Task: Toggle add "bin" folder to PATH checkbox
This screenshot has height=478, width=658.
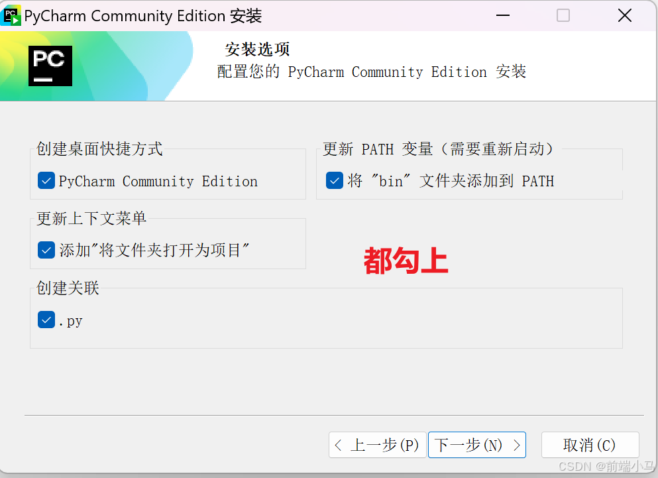Action: tap(335, 180)
